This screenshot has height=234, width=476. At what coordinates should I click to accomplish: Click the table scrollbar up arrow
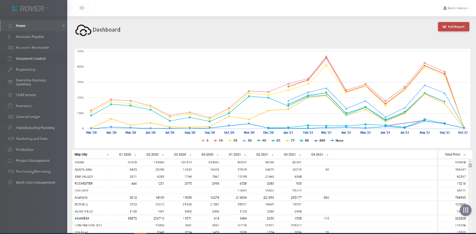click(x=470, y=161)
